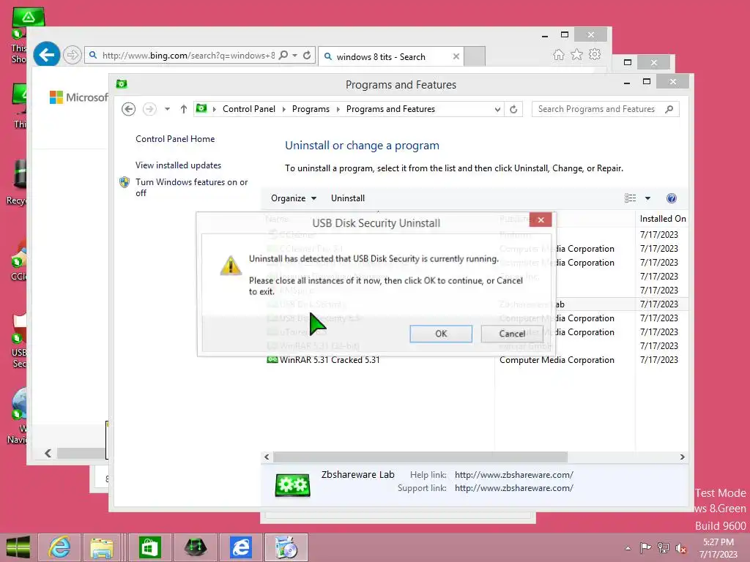750x562 pixels.
Task: Click the Installed On column header
Action: click(662, 218)
